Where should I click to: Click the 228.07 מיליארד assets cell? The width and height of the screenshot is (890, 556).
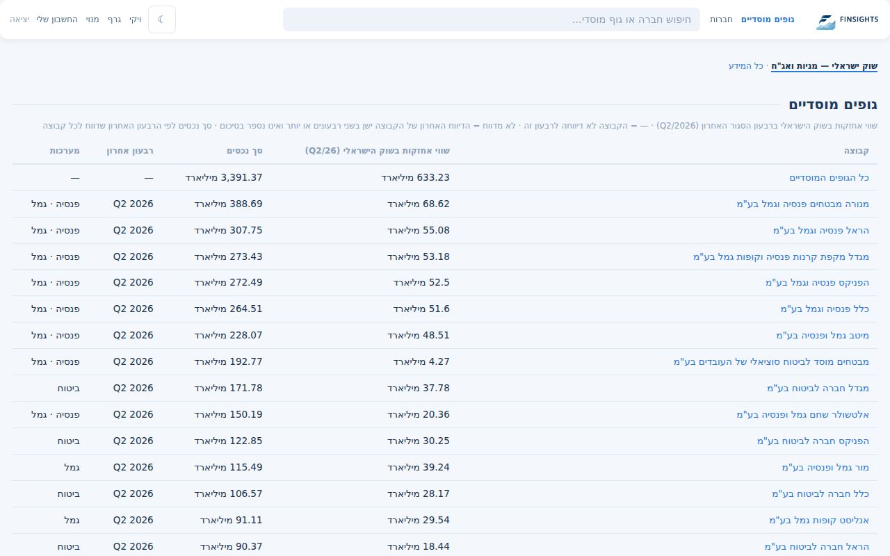point(228,336)
